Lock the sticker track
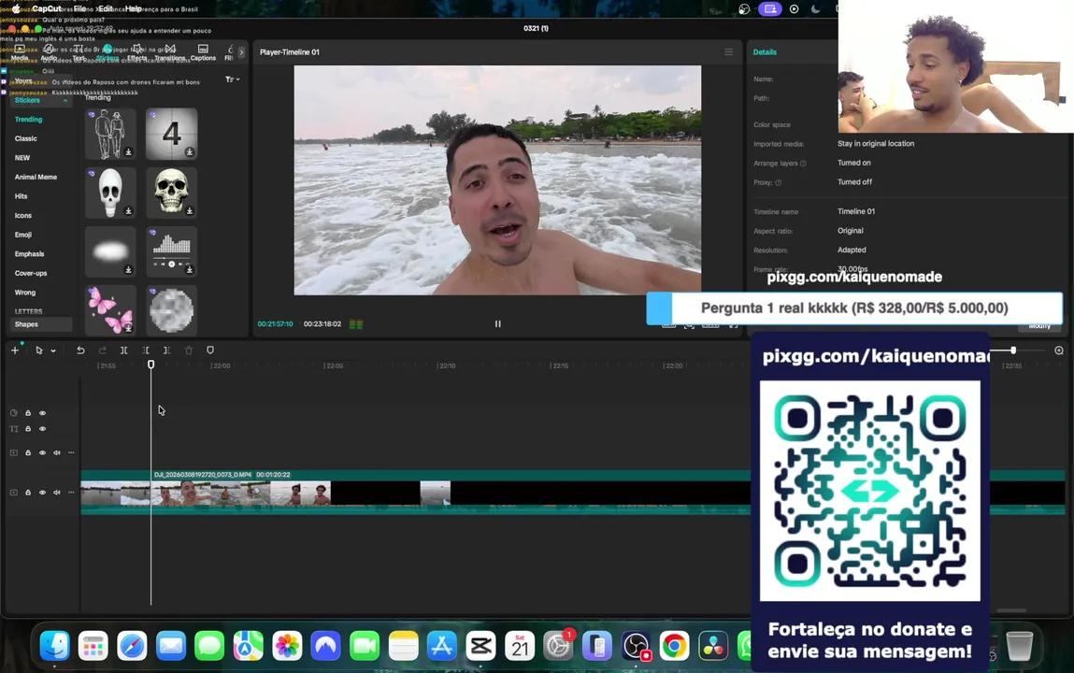 pos(28,413)
